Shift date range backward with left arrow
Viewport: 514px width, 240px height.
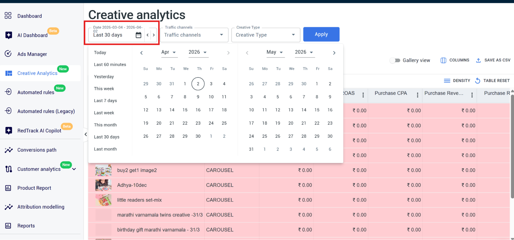coord(148,35)
